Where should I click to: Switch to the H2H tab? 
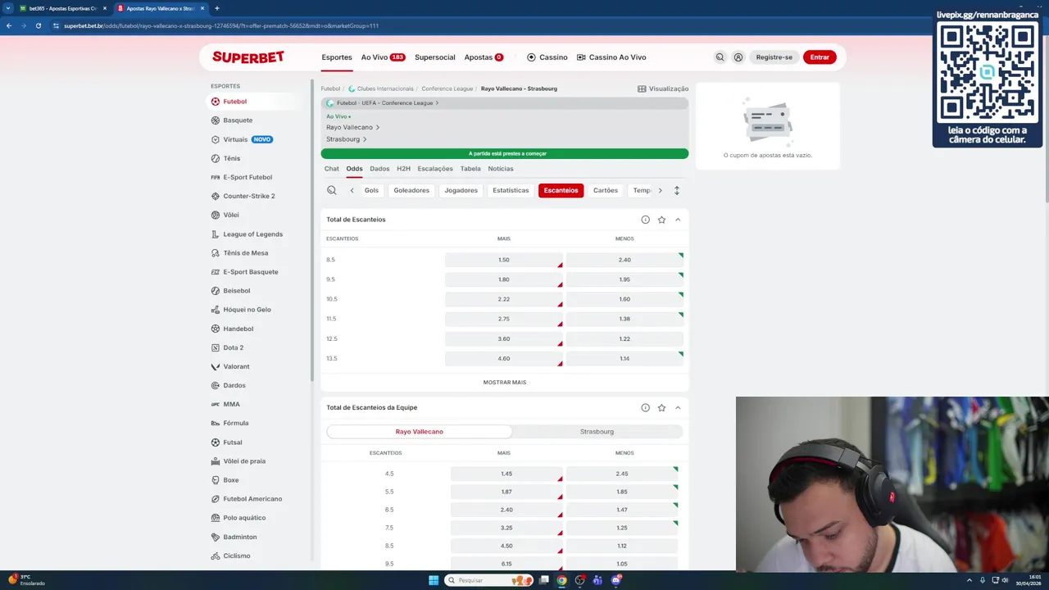click(x=403, y=169)
